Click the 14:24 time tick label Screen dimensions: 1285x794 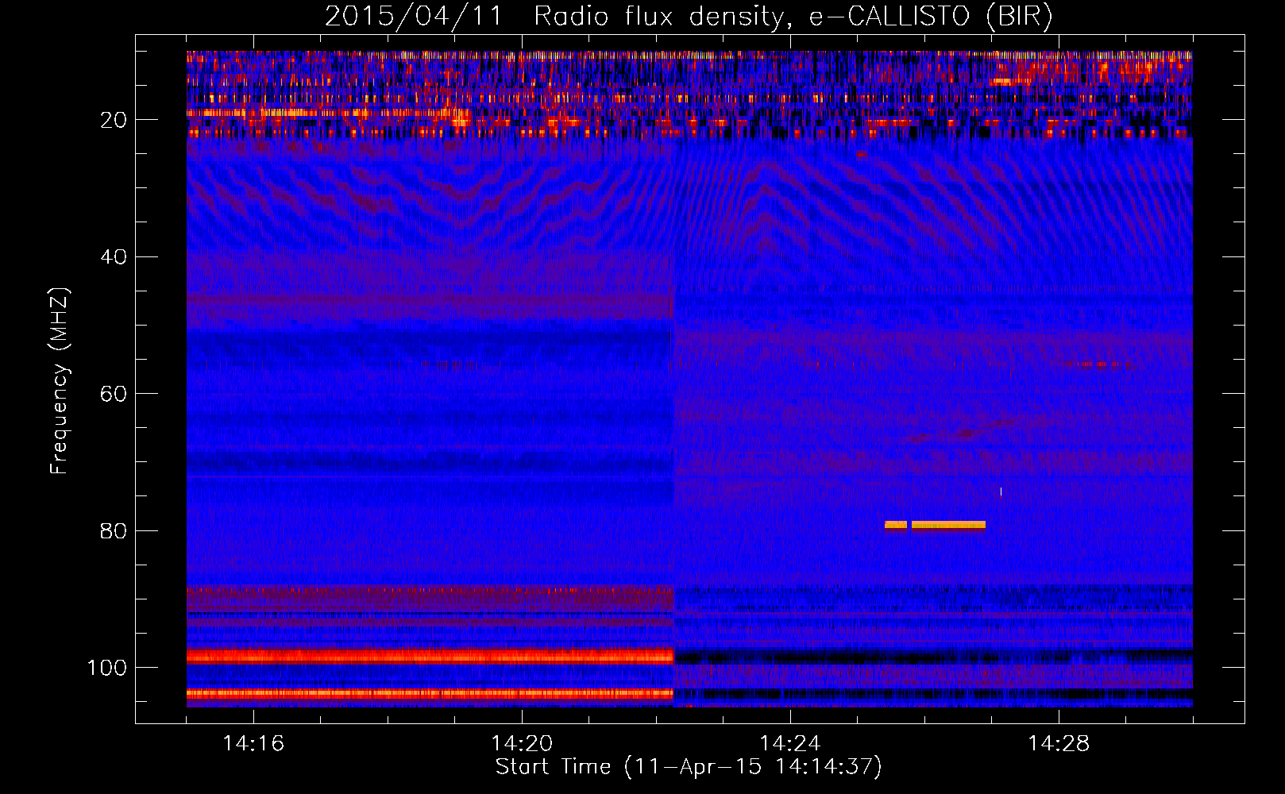click(789, 744)
